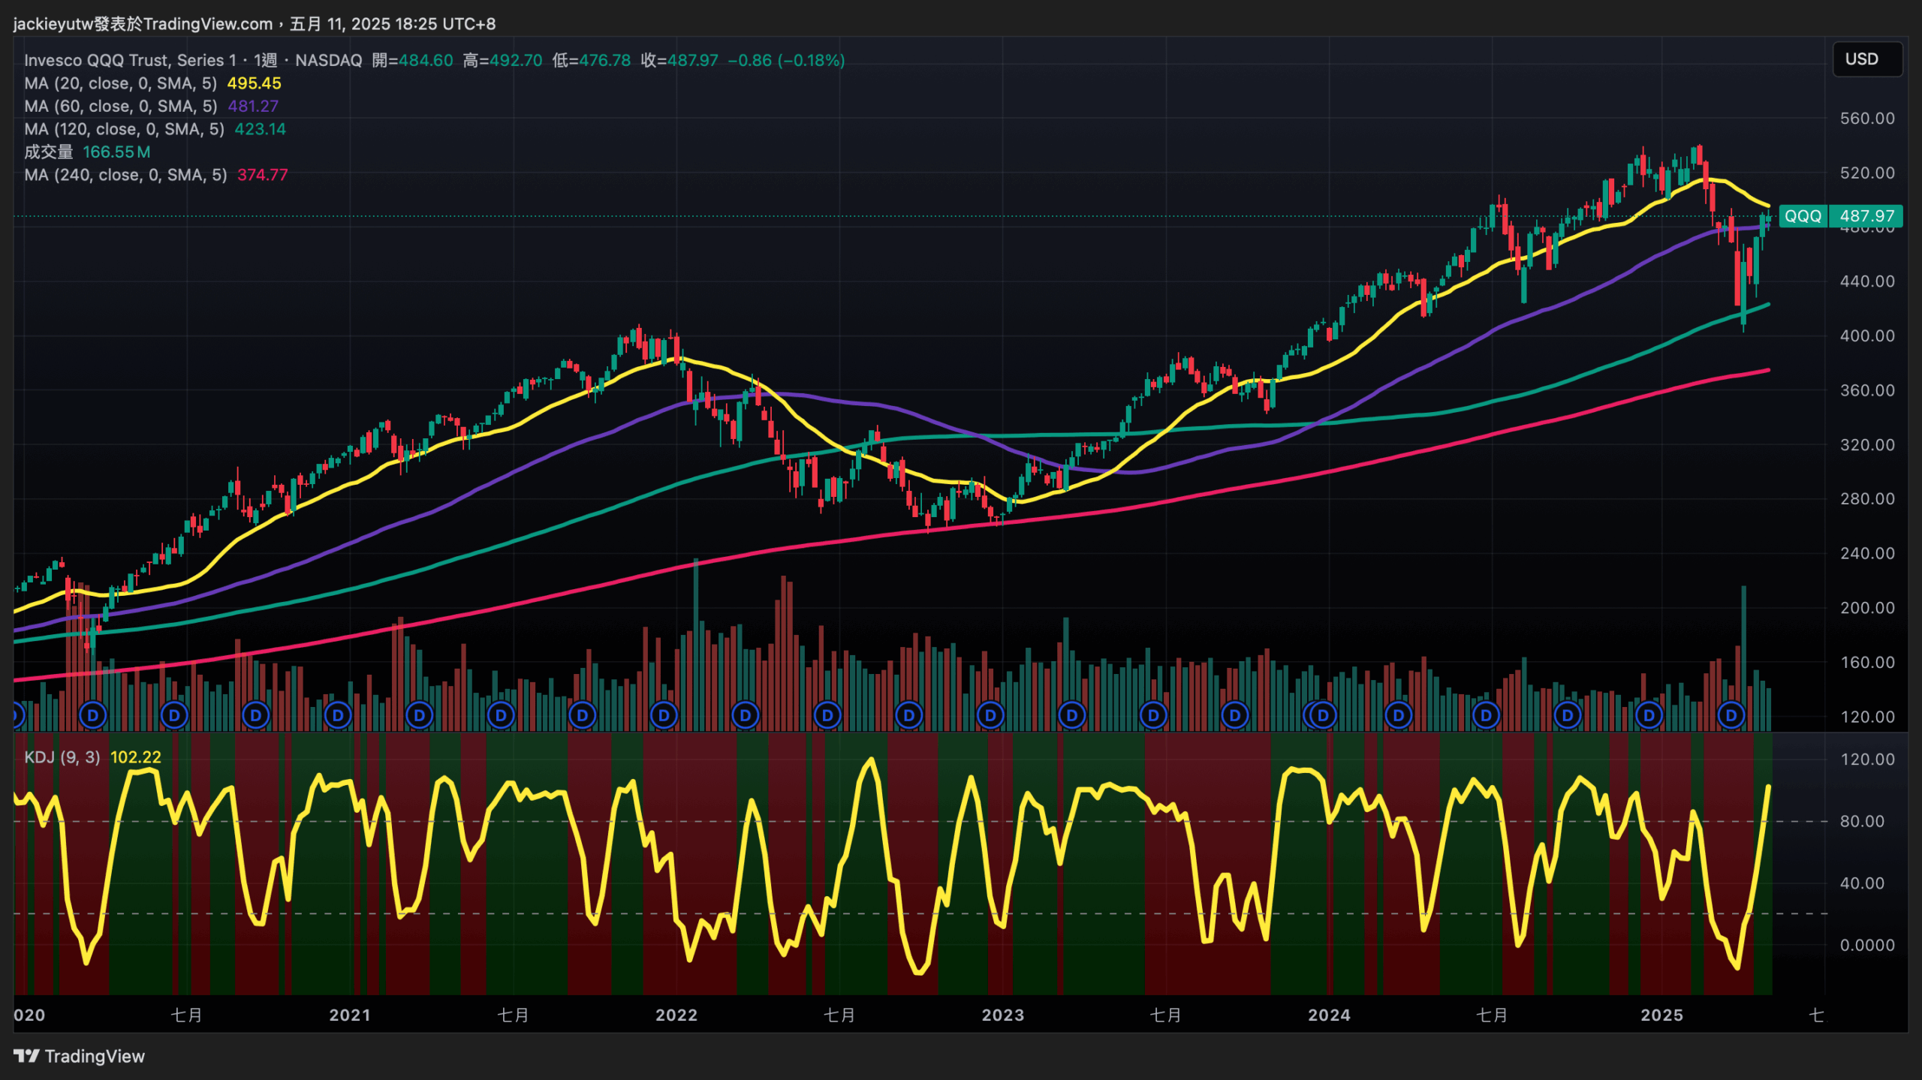This screenshot has width=1922, height=1080.
Task: Click the jackieyutw author name in header
Action: (53, 24)
